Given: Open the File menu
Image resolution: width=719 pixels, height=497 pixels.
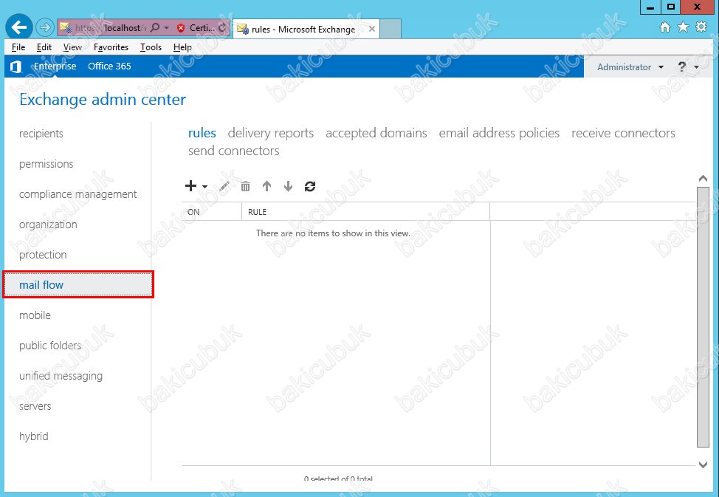Looking at the screenshot, I should tap(18, 47).
